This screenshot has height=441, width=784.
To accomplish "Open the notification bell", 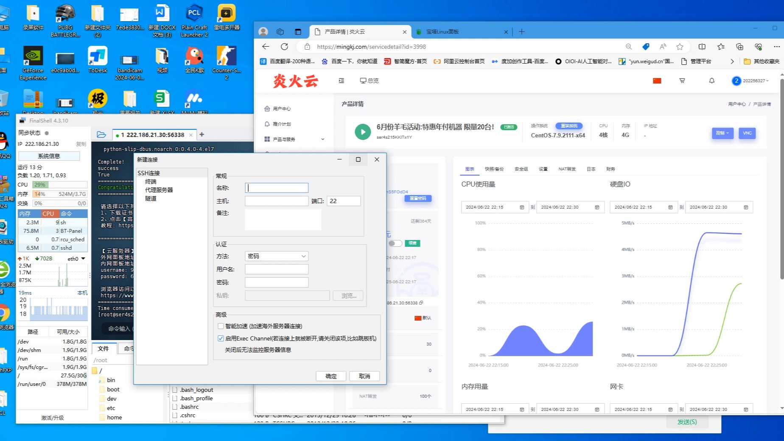I will tap(712, 81).
